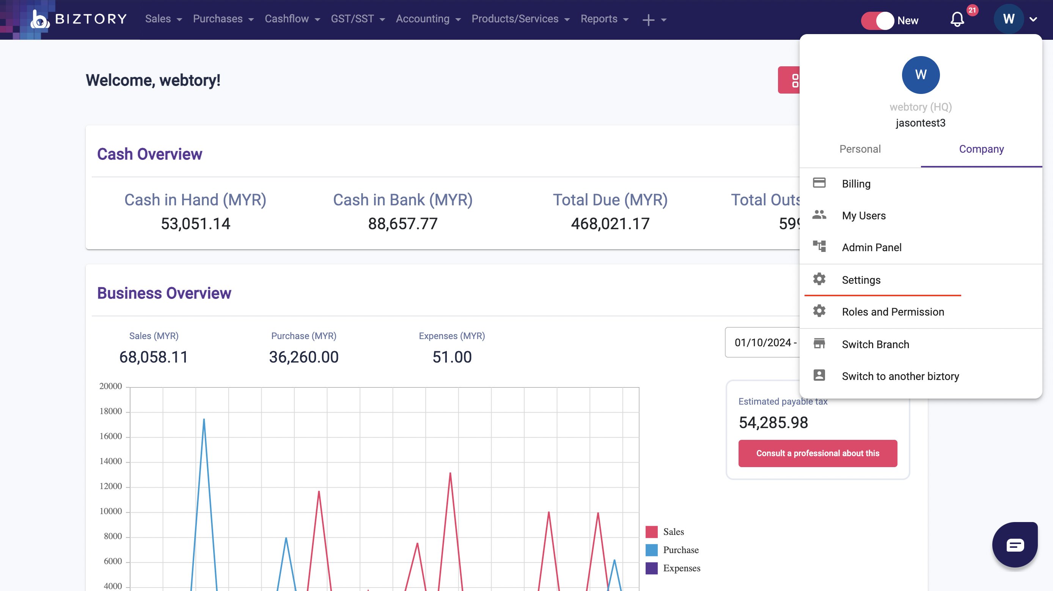Viewport: 1053px width, 591px height.
Task: Click the date range input field
Action: pyautogui.click(x=763, y=342)
